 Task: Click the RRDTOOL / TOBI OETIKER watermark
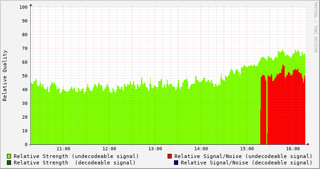pyautogui.click(x=315, y=27)
